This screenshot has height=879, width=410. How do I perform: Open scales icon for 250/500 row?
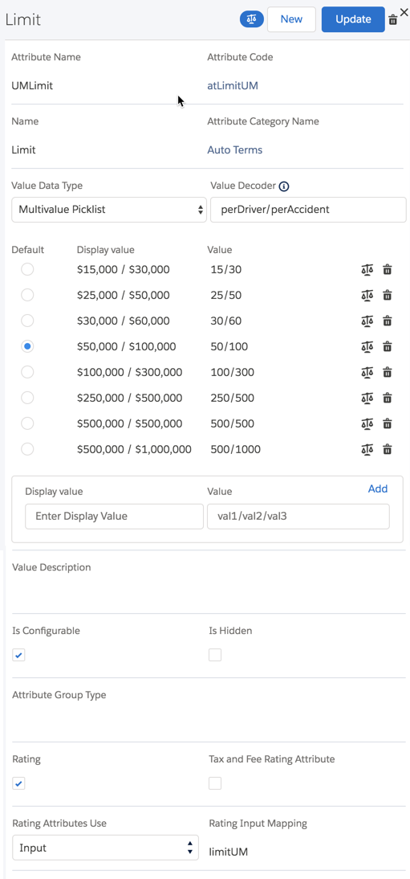click(x=367, y=398)
